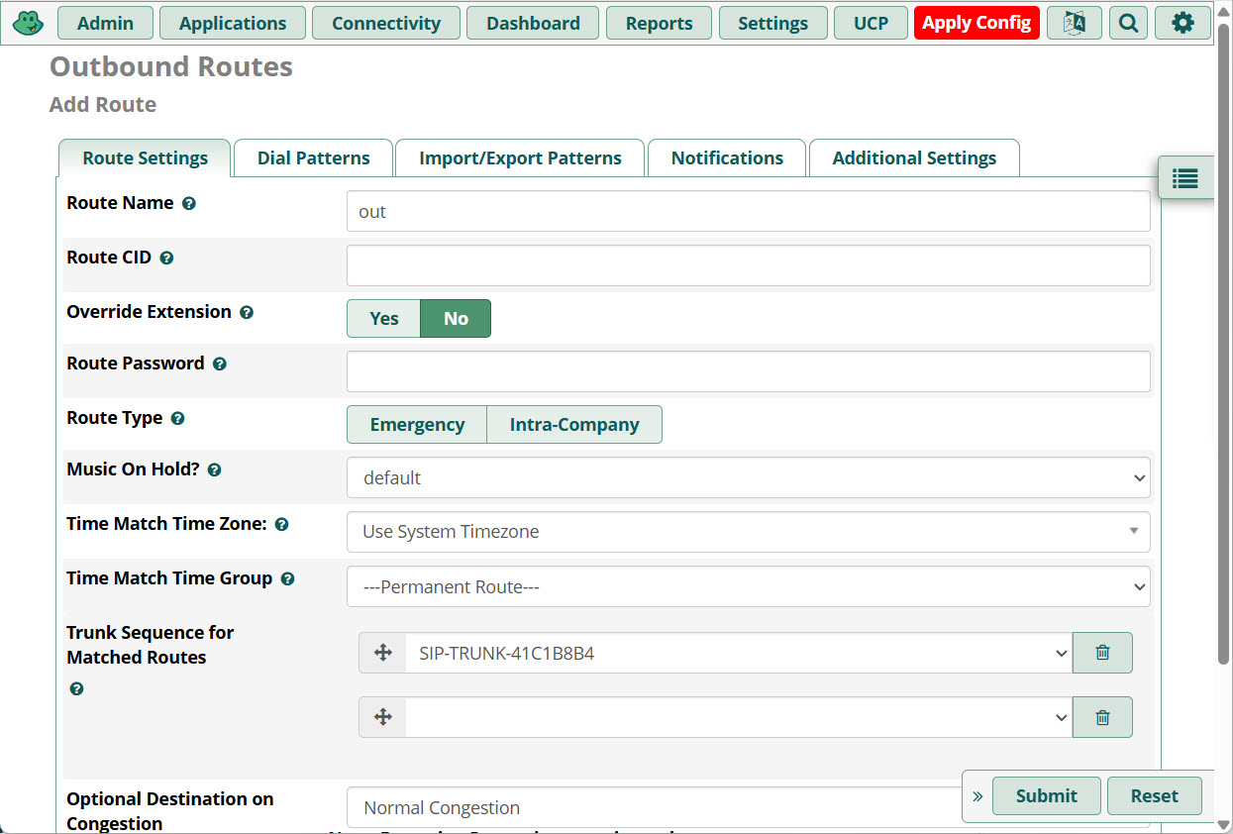Image resolution: width=1233 pixels, height=834 pixels.
Task: Open the Connectivity menu
Action: [386, 23]
